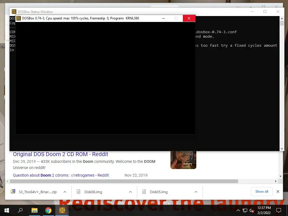Minimize the DOSBox Status Window
This screenshot has width=288, height=216.
252,12
